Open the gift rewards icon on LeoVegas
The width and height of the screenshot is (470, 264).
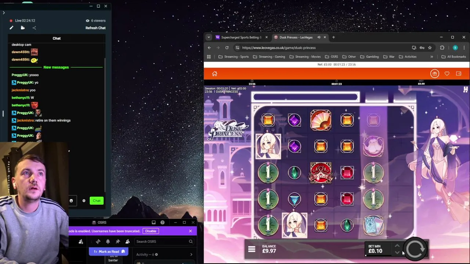pyautogui.click(x=435, y=74)
